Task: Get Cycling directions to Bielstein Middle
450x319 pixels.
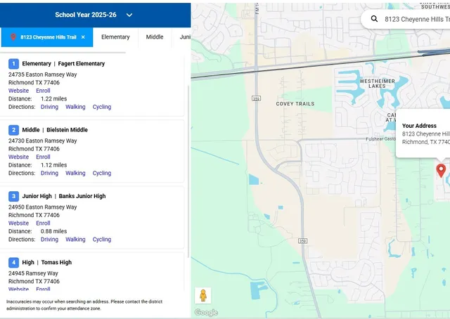Action: coord(102,174)
